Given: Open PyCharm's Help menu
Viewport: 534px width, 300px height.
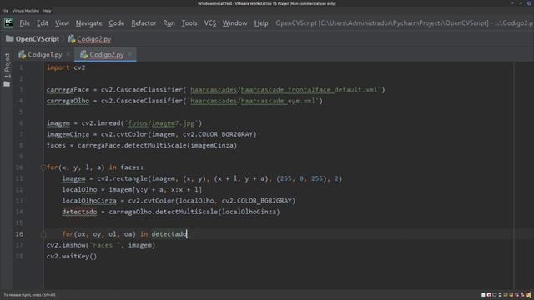Looking at the screenshot, I should (261, 23).
